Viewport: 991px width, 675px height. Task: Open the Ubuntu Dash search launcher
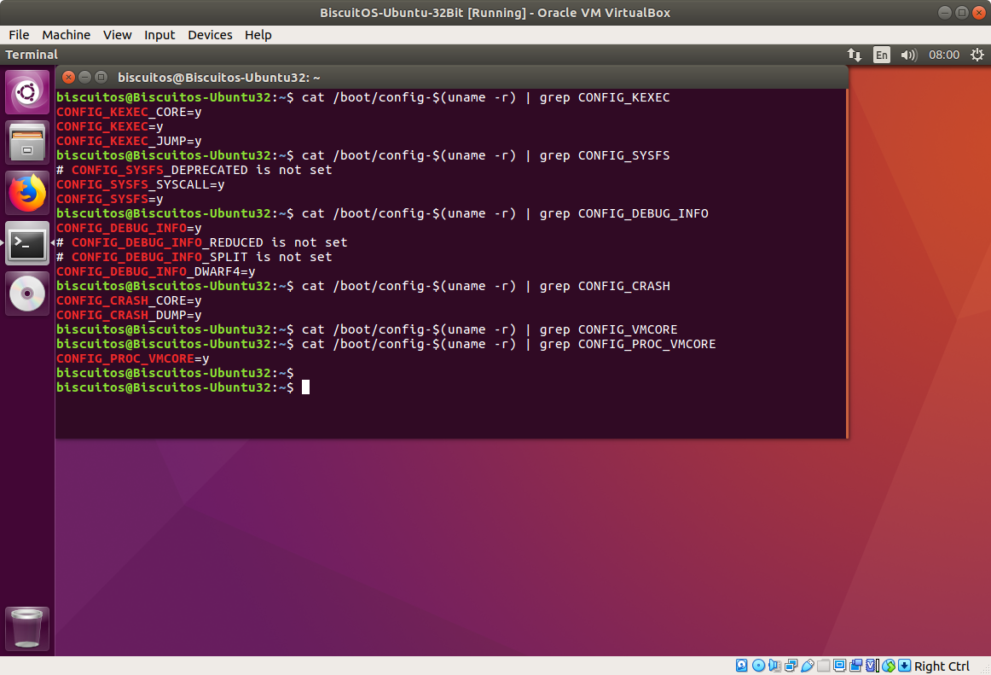click(x=28, y=92)
